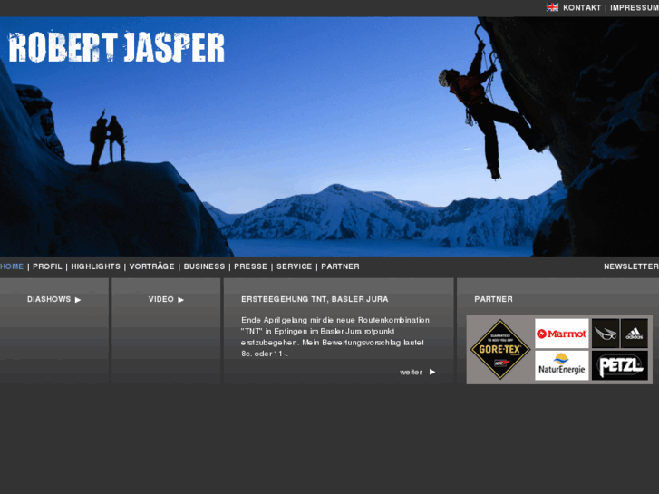This screenshot has height=494, width=659.
Task: Click the climber hero banner image
Action: [x=330, y=137]
